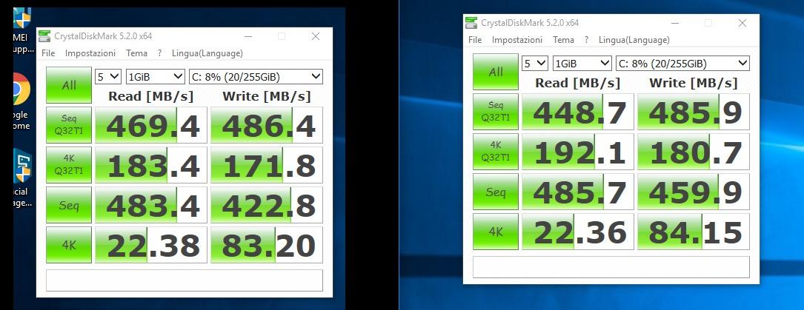This screenshot has height=310, width=804.
Task: Open 1GiB size dropdown in right window
Action: pyautogui.click(x=582, y=64)
